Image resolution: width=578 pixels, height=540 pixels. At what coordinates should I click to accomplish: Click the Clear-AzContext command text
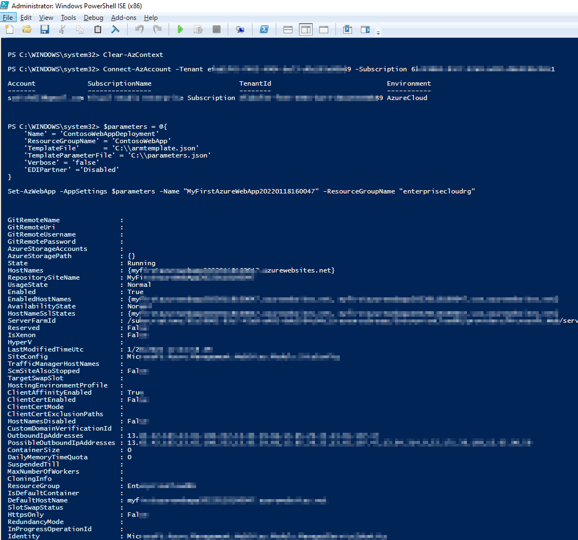point(133,55)
